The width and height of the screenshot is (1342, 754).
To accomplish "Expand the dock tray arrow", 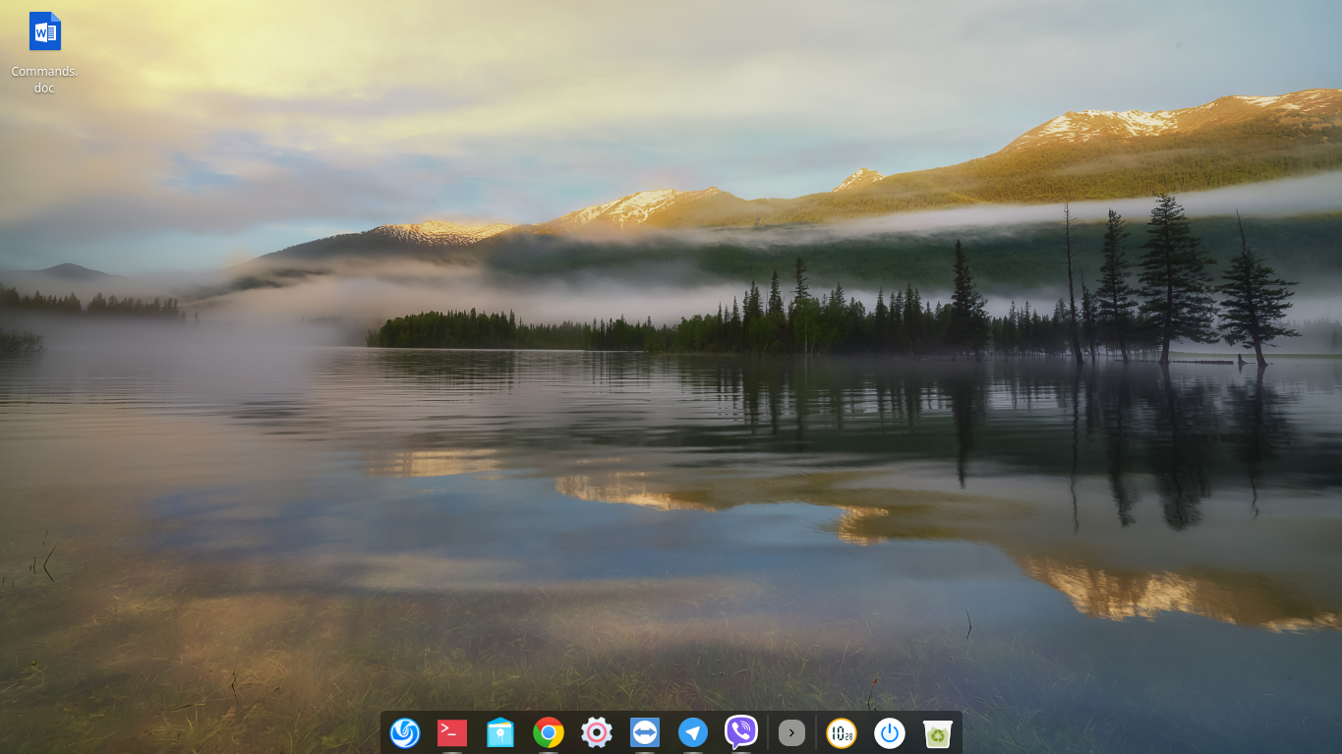I will point(791,732).
